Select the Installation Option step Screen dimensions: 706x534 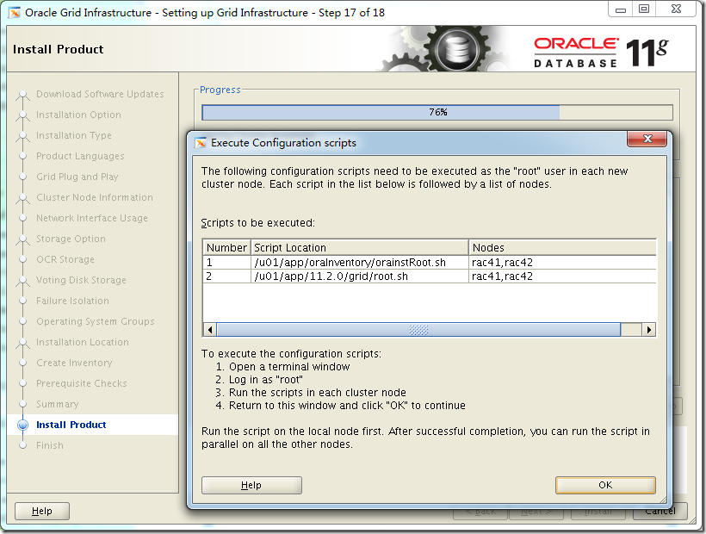[78, 115]
